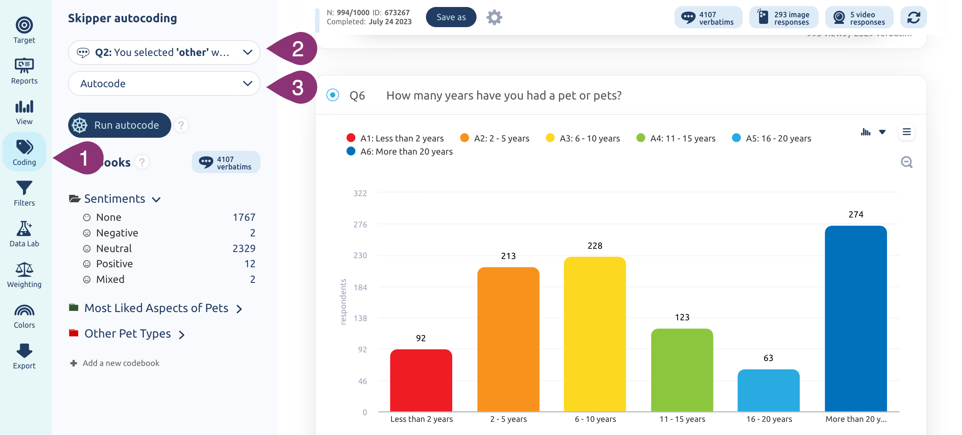Screen dimensions: 962x435
Task: Open Data Lab flask icon
Action: point(24,229)
